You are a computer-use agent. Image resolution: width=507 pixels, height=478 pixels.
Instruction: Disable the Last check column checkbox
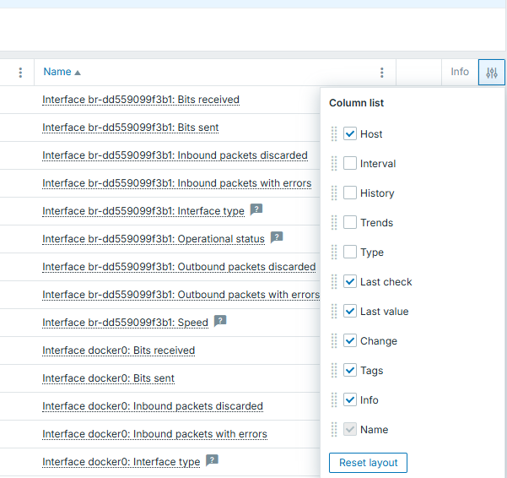[x=350, y=281]
